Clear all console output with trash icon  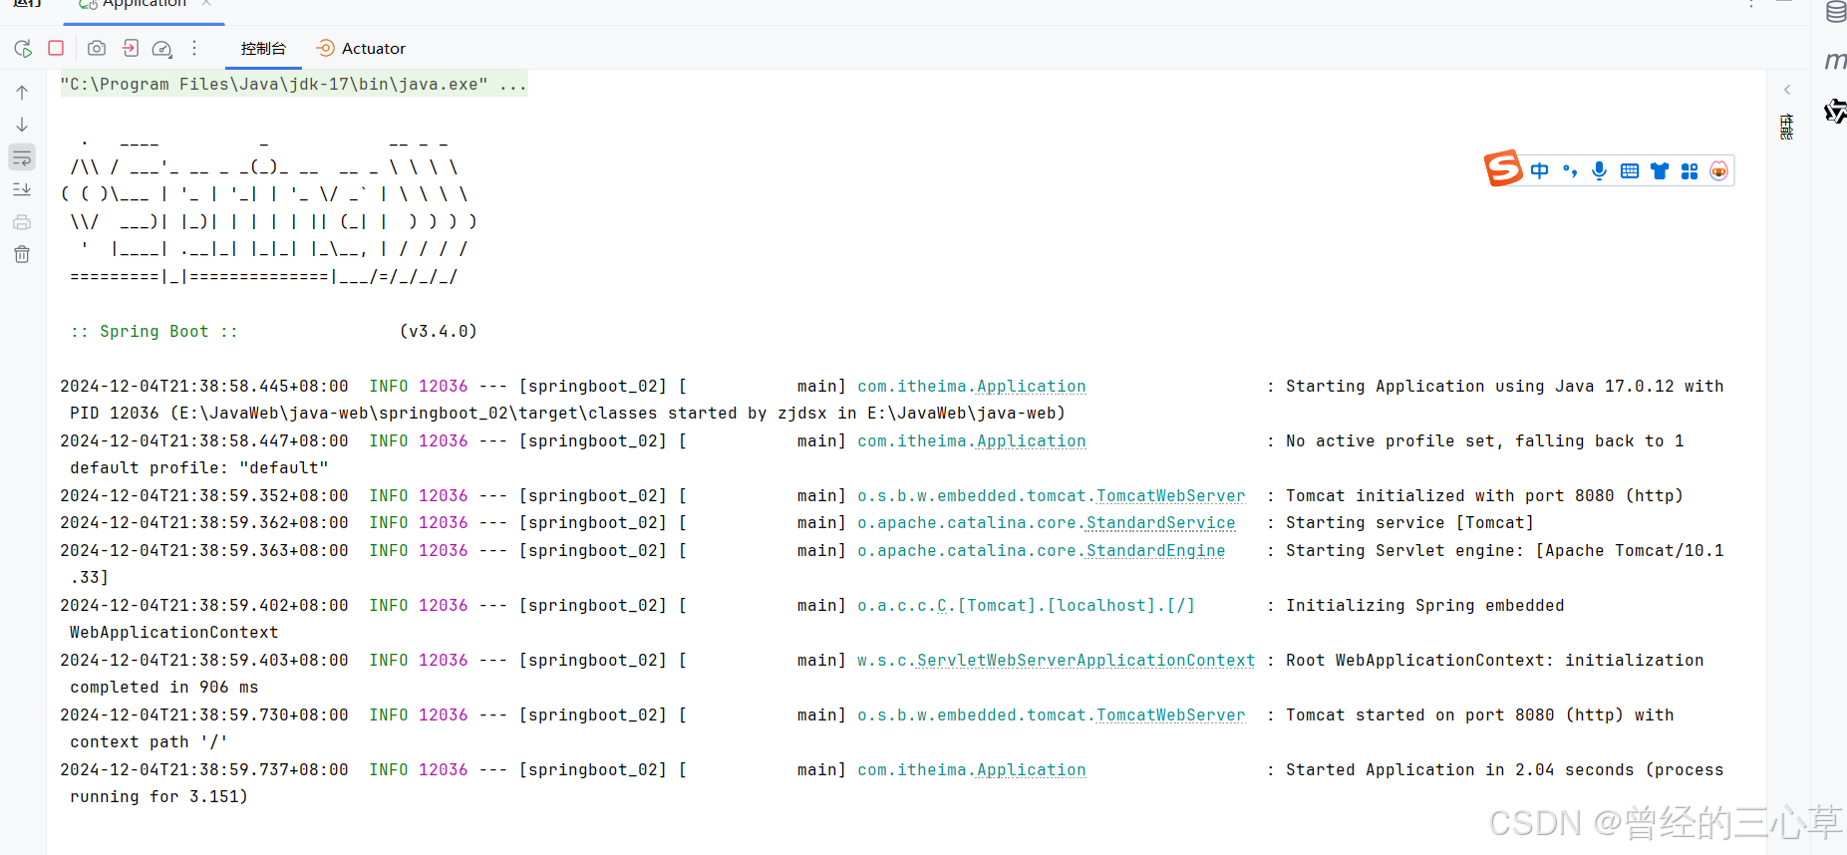[x=22, y=254]
